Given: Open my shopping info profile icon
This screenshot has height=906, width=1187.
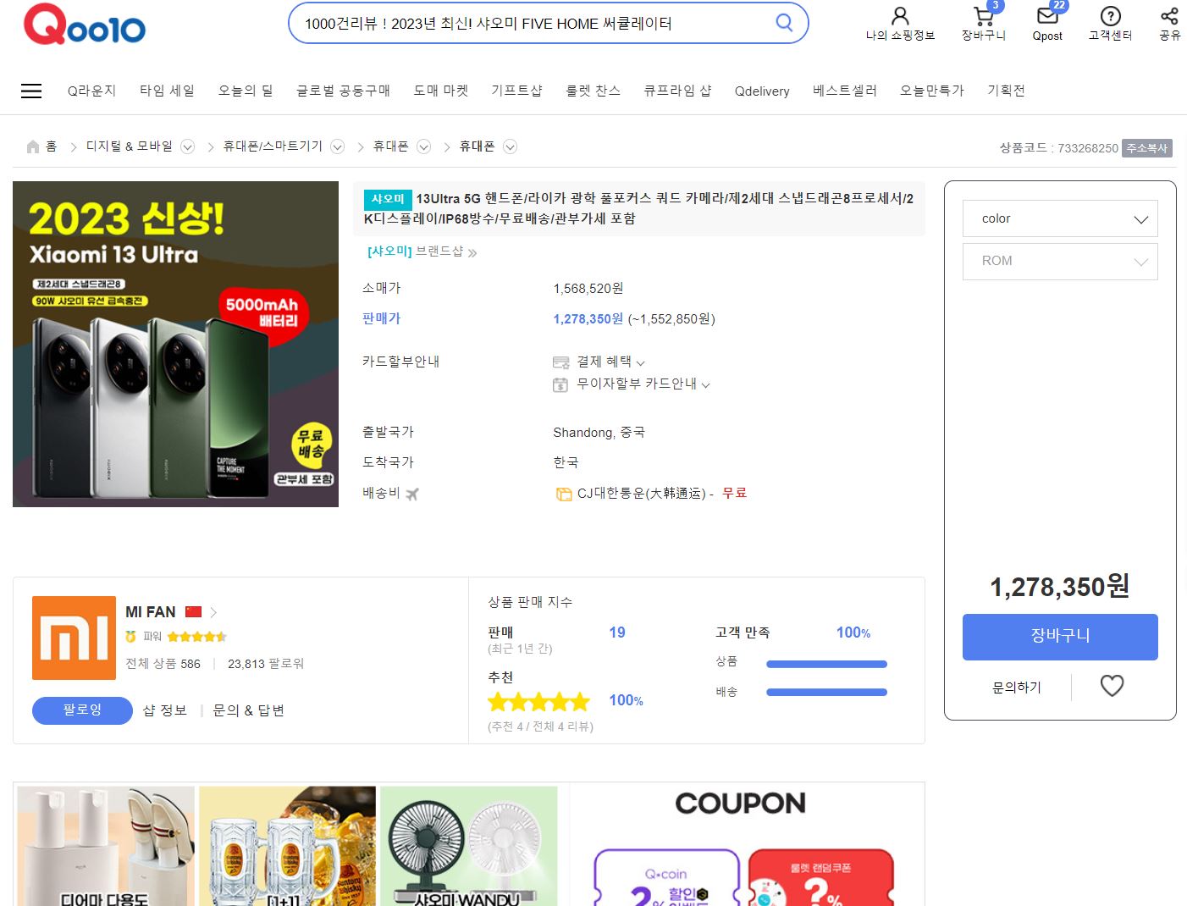Looking at the screenshot, I should click(900, 16).
